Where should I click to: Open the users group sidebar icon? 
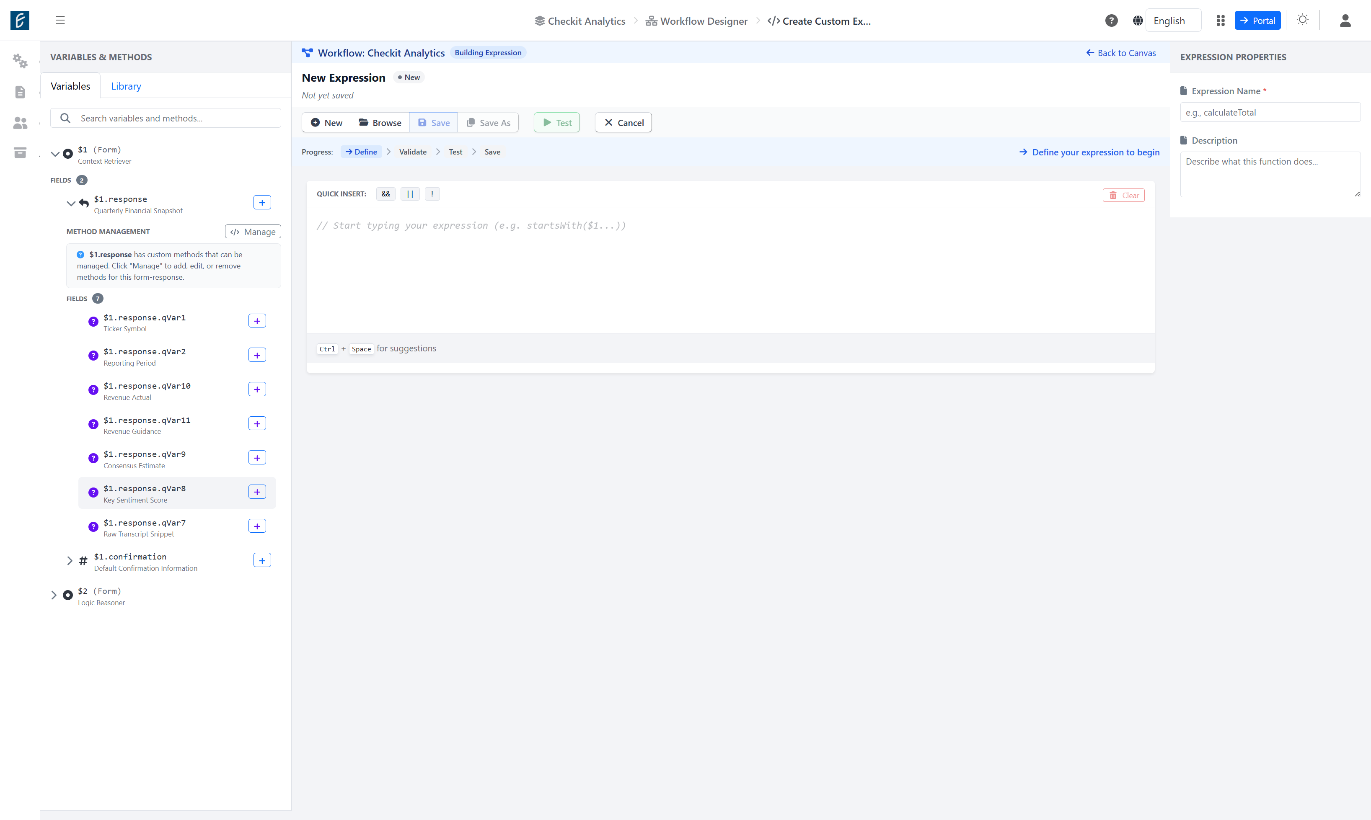(x=20, y=123)
